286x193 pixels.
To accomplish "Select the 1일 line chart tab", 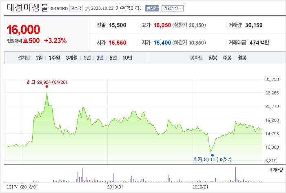I will click(39, 58).
